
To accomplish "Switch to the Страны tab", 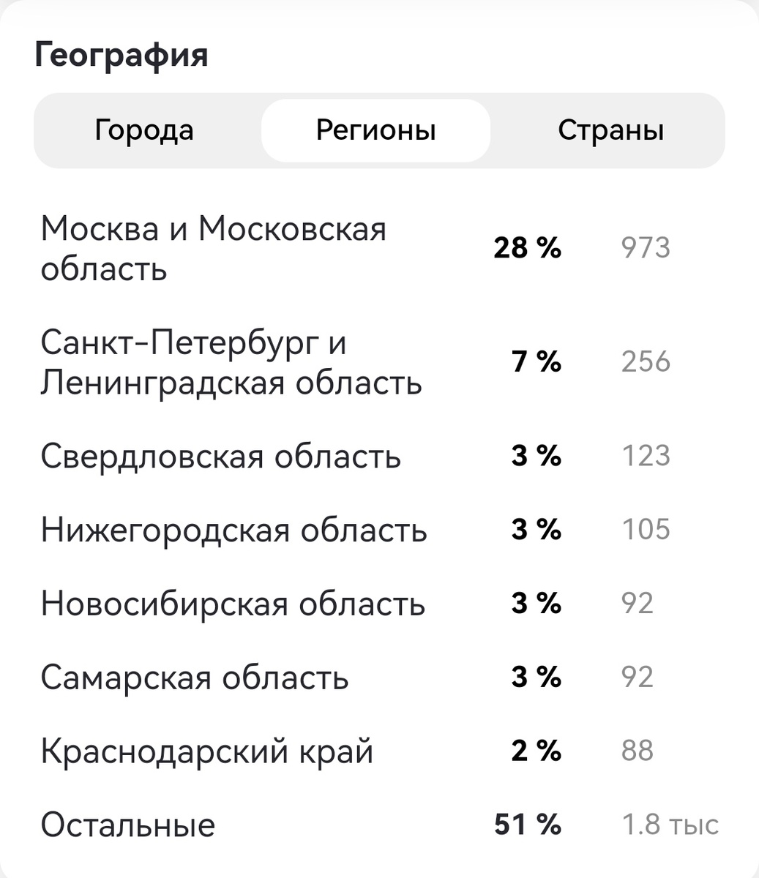I will tap(612, 130).
